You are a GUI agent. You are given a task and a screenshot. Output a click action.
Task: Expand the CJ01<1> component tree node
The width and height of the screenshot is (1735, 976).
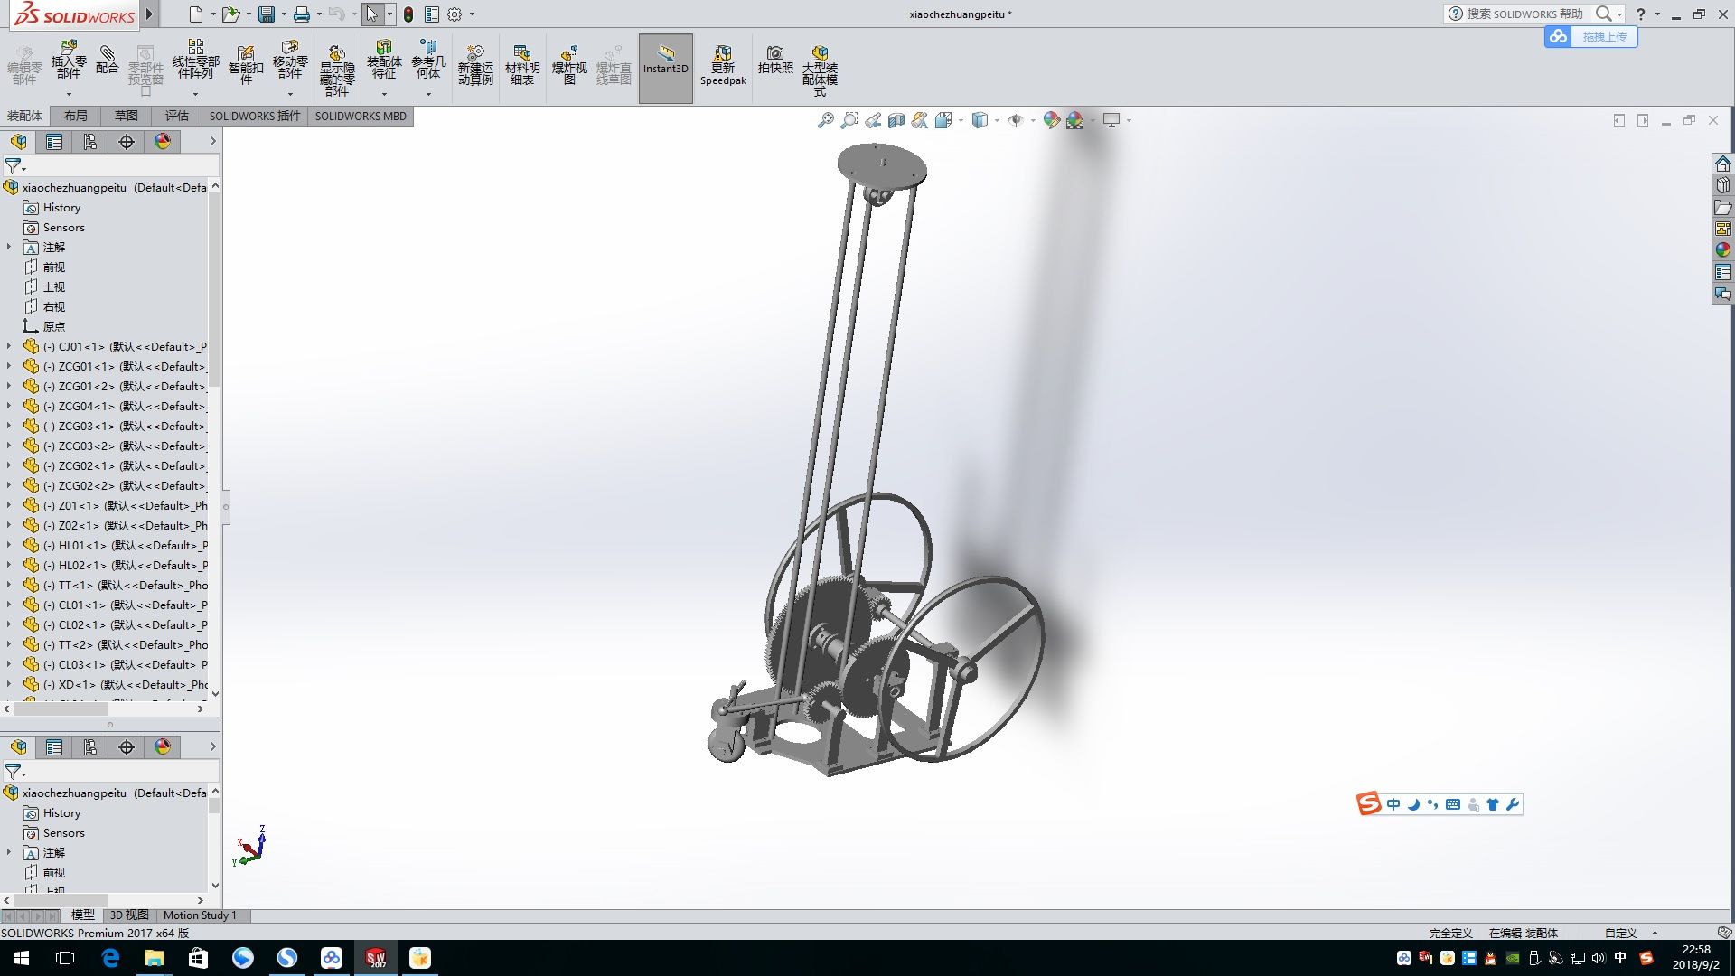9,346
